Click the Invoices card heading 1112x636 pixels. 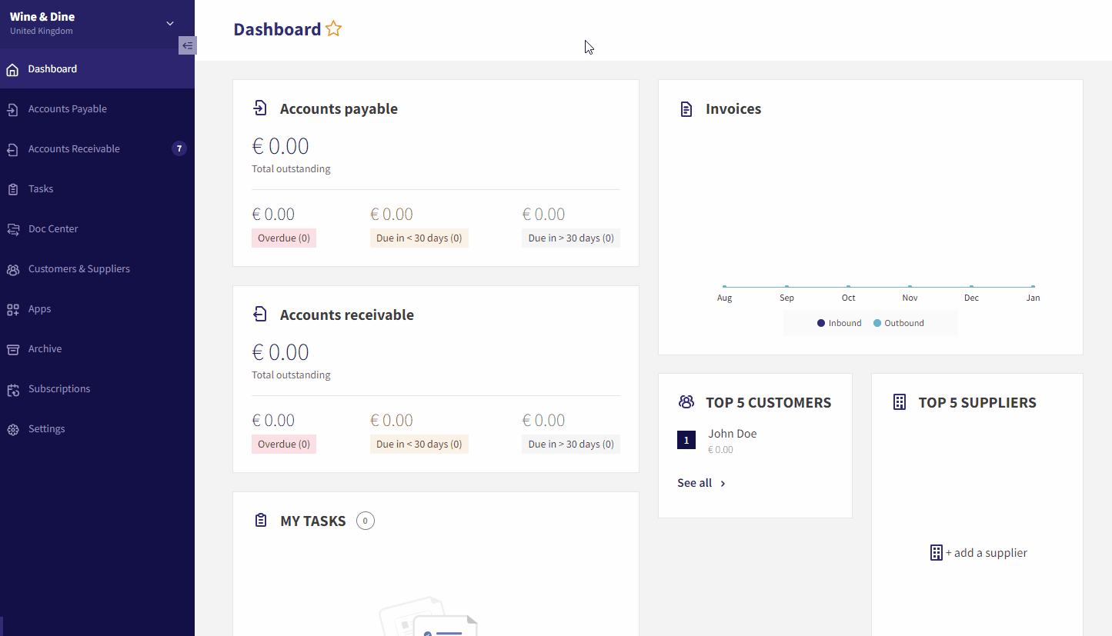(x=733, y=109)
